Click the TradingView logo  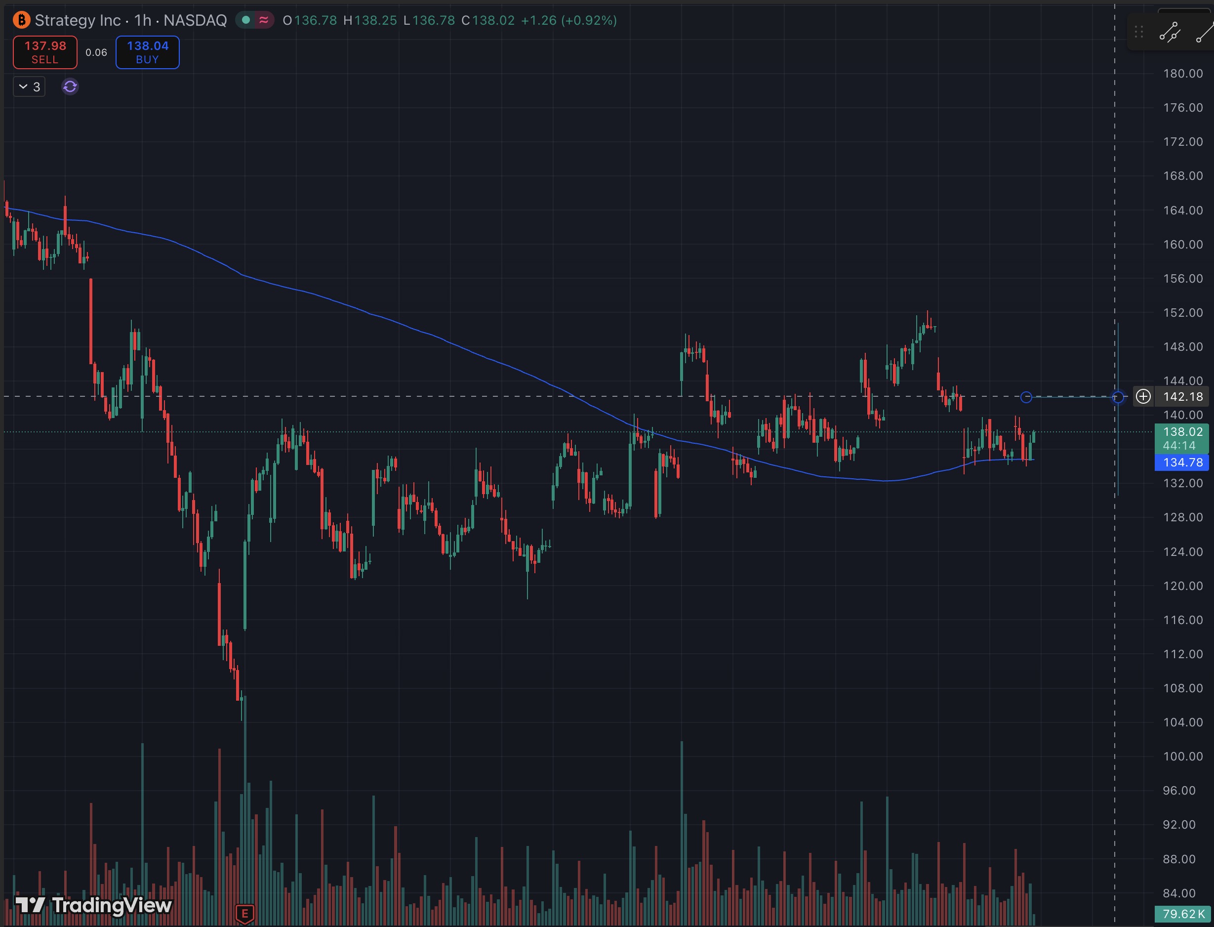94,905
